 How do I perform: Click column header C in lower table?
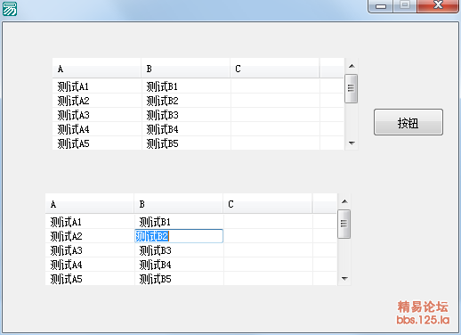click(x=268, y=204)
